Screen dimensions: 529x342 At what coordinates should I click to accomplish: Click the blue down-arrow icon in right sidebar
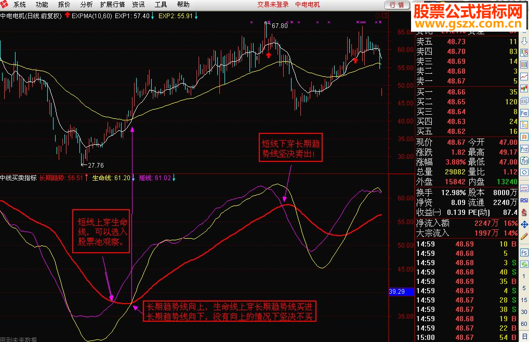click(524, 41)
